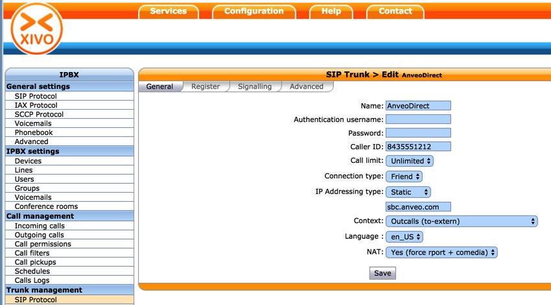Open the Incoming calls page
This screenshot has height=305, width=551.
point(69,226)
